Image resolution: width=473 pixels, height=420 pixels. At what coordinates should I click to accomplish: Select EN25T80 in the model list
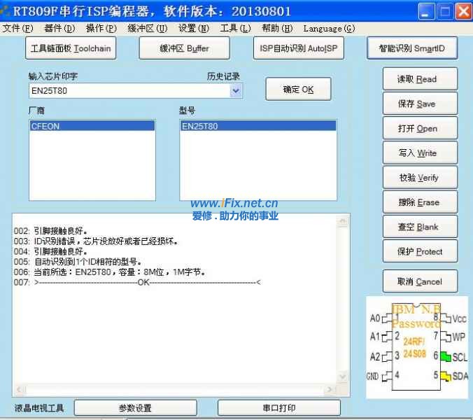(258, 126)
